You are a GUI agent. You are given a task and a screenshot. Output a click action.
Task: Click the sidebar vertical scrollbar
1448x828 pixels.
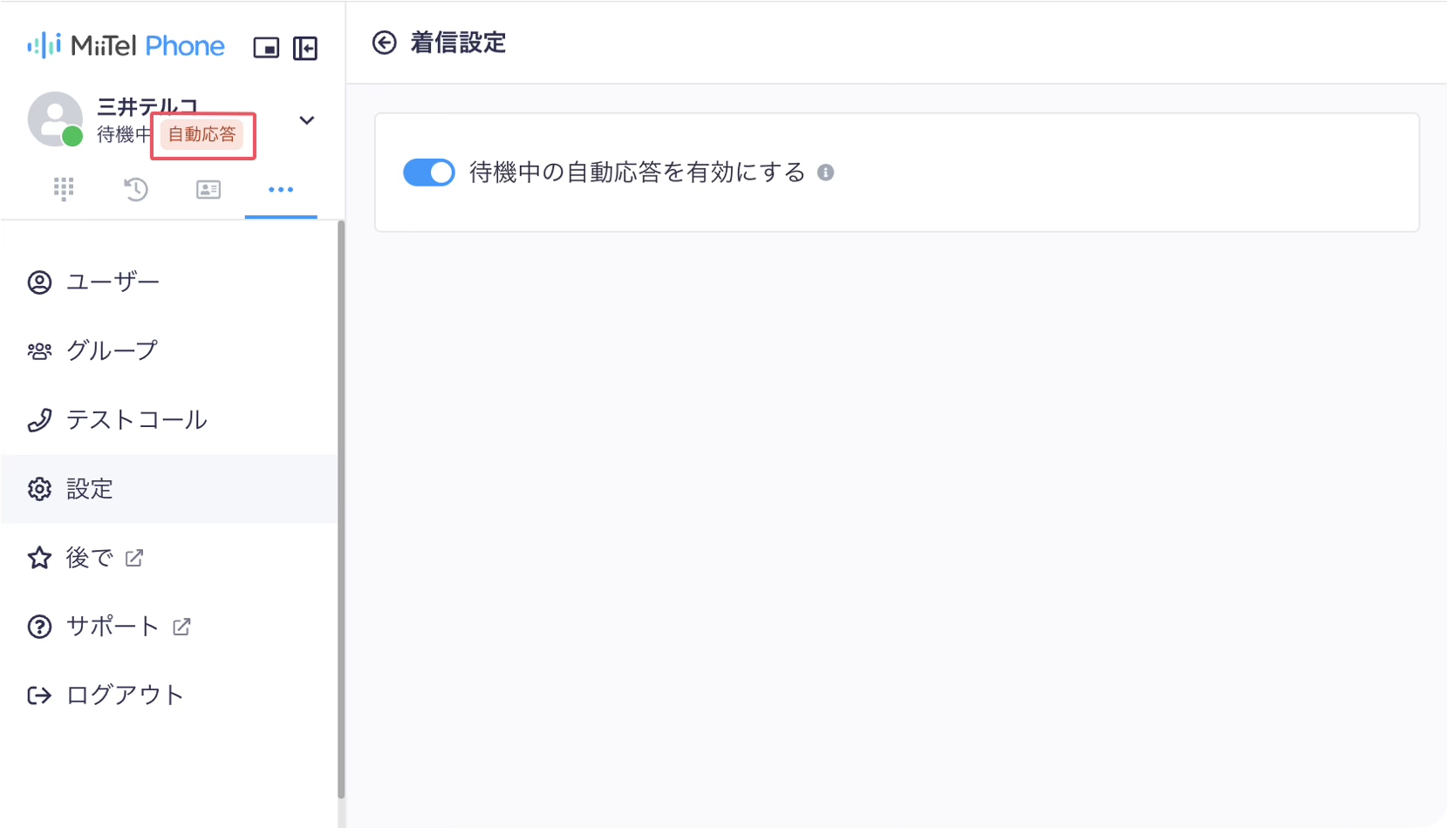click(341, 510)
